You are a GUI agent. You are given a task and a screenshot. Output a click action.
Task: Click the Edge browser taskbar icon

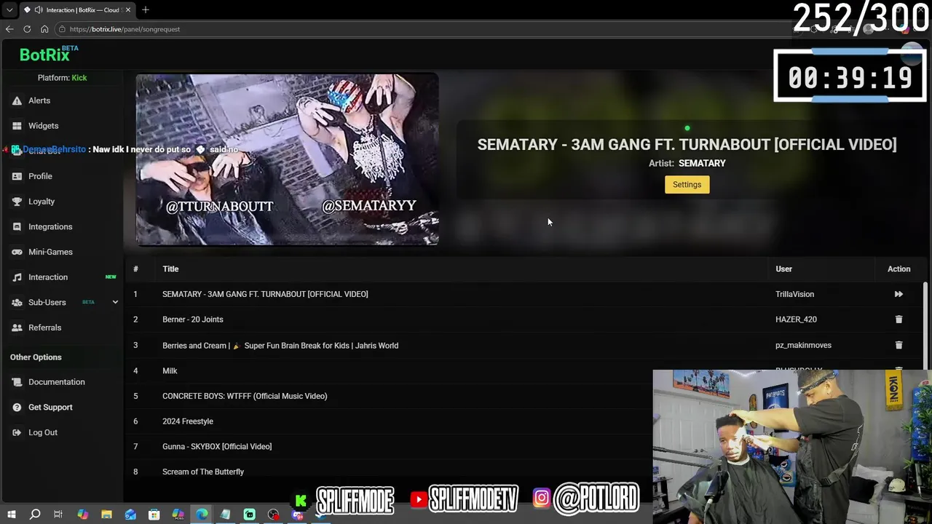pos(202,515)
